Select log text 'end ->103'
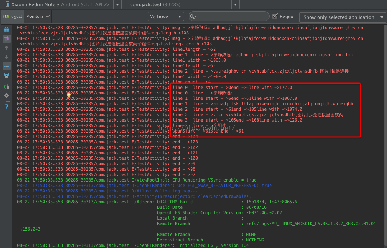This screenshot has width=387, height=248. pos(185,142)
